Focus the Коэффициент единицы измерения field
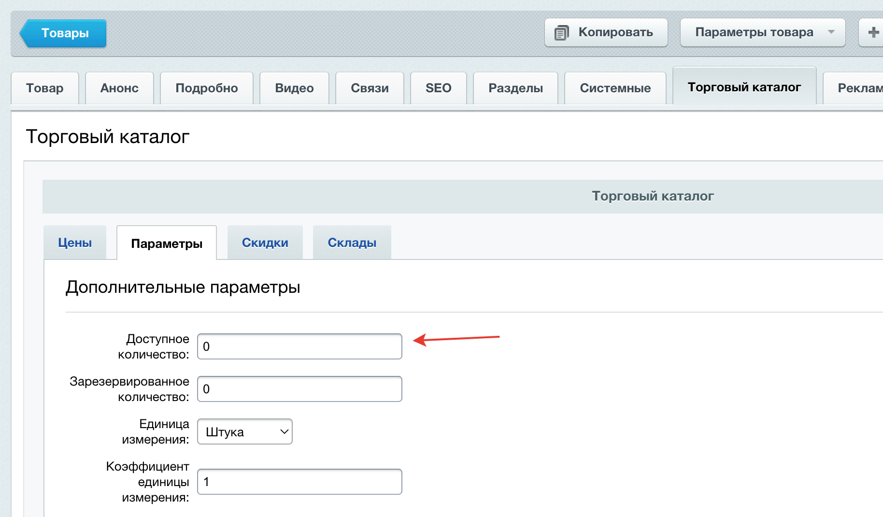Screen dimensions: 883x517 tap(299, 482)
